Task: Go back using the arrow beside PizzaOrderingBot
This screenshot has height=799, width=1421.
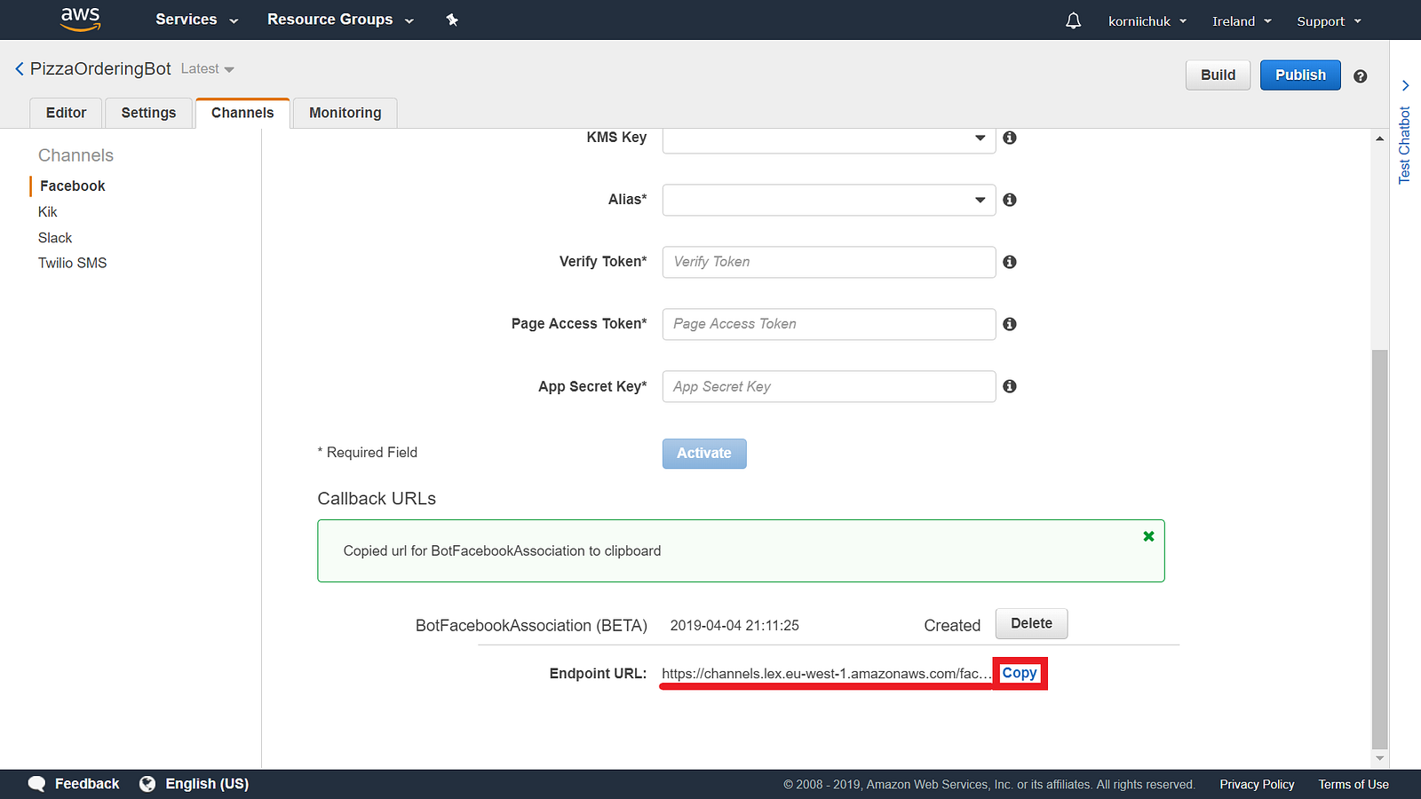Action: pos(20,68)
